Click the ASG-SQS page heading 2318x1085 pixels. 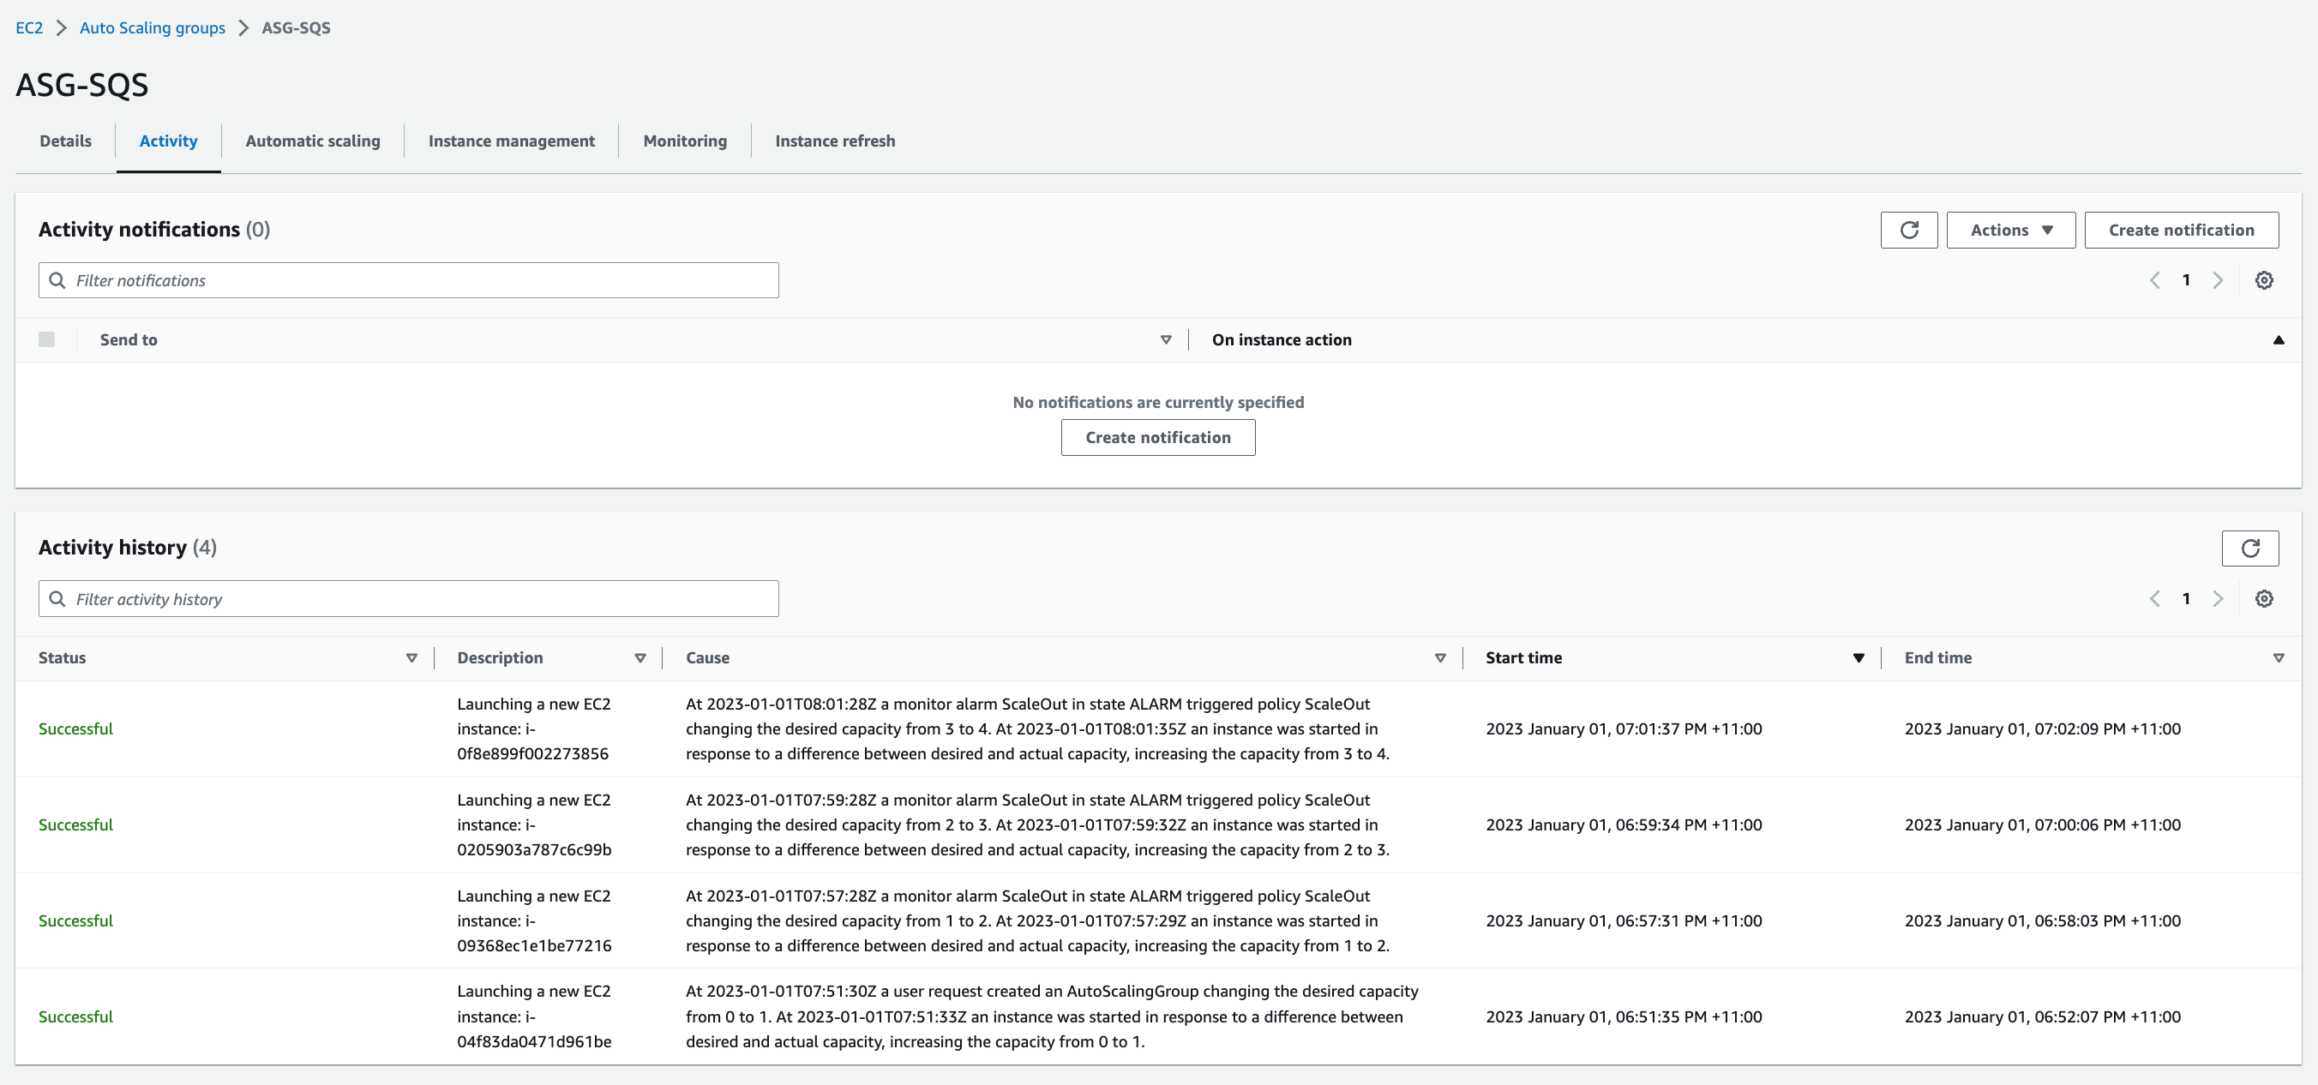(x=82, y=86)
